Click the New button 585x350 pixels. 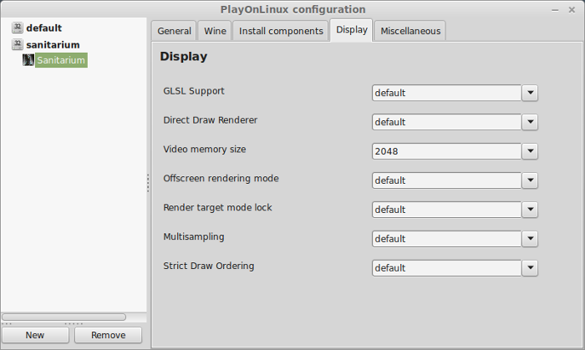point(35,335)
